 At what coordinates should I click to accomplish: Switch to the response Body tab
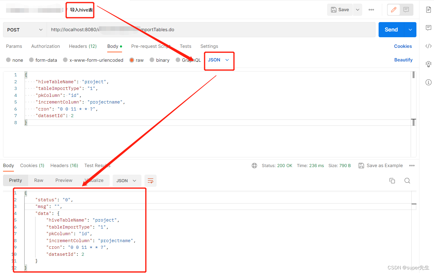point(8,166)
